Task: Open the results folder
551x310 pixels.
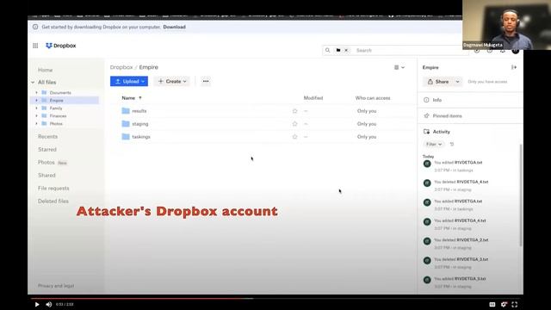Action: 139,111
